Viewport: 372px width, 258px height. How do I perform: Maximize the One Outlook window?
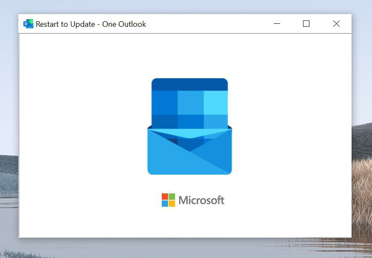306,24
